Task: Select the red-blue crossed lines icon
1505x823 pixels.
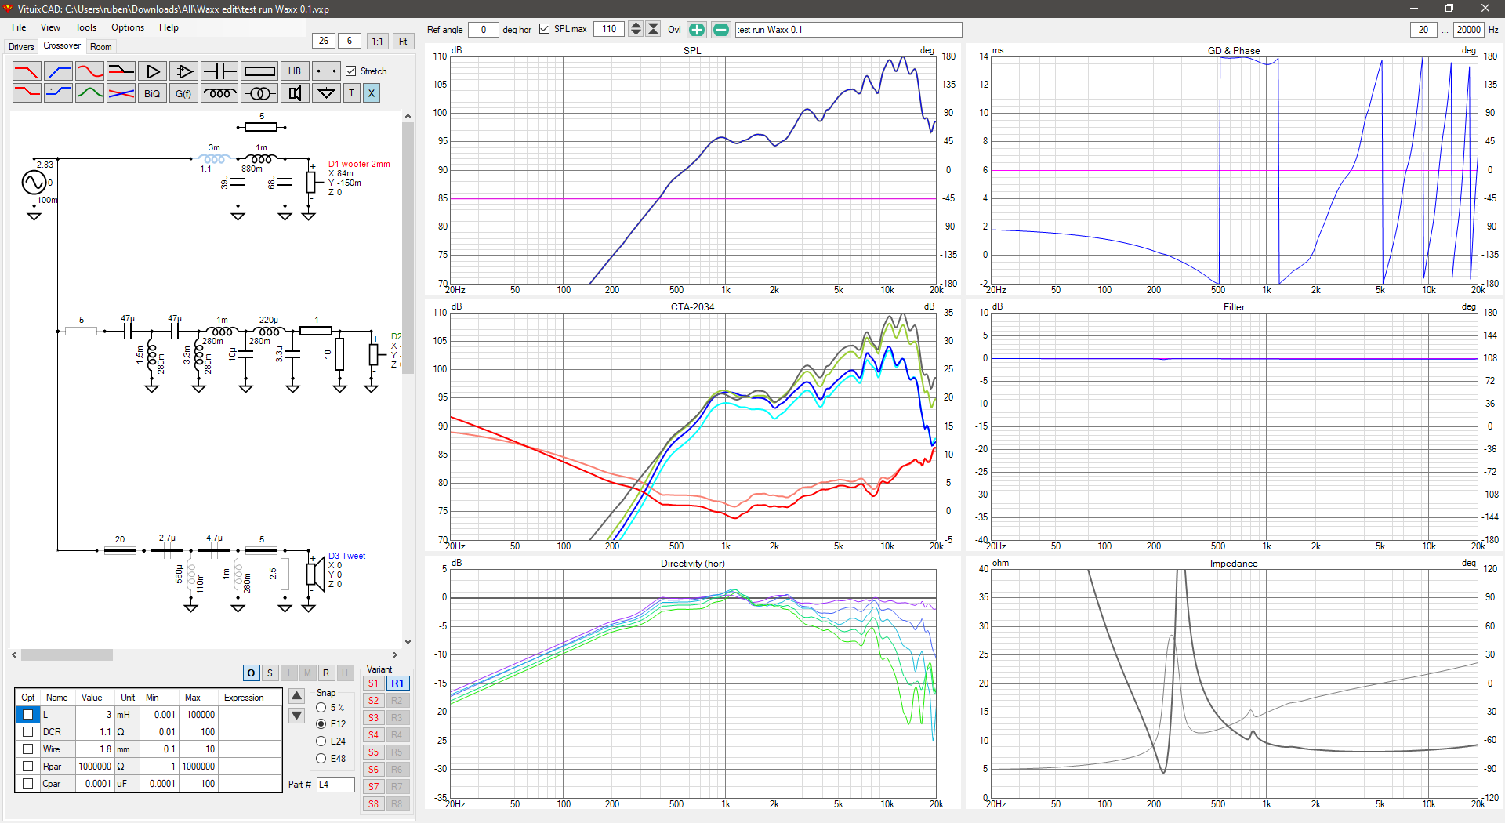Action: (x=121, y=93)
